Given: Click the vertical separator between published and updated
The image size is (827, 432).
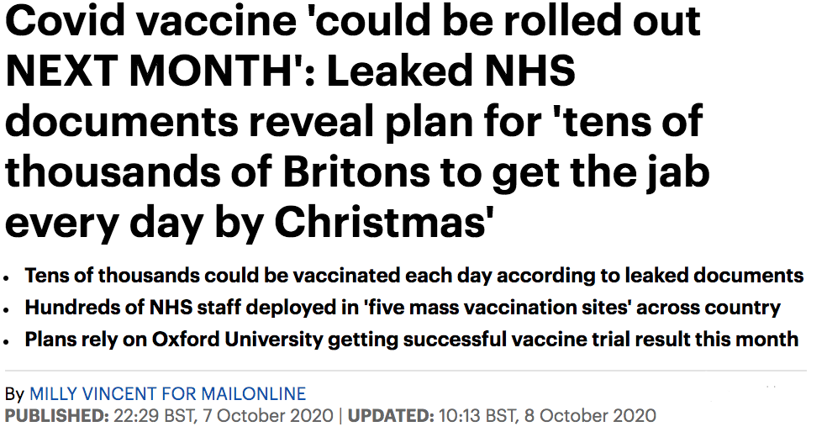Looking at the screenshot, I should (340, 416).
